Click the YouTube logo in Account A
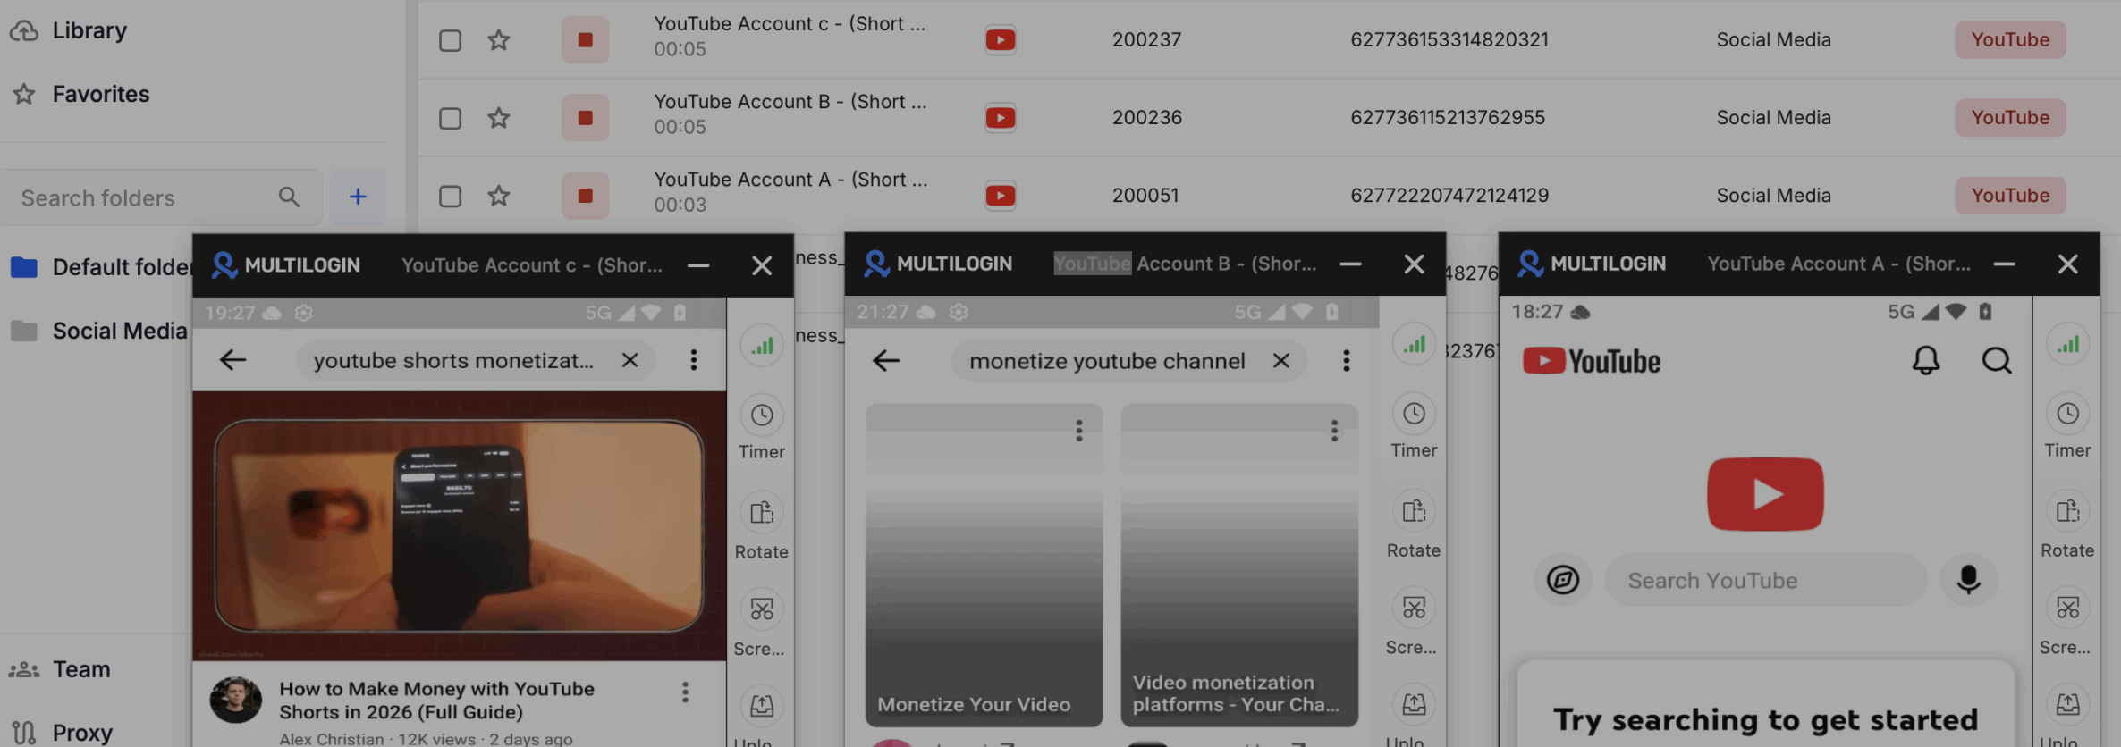This screenshot has width=2121, height=747. [1592, 361]
